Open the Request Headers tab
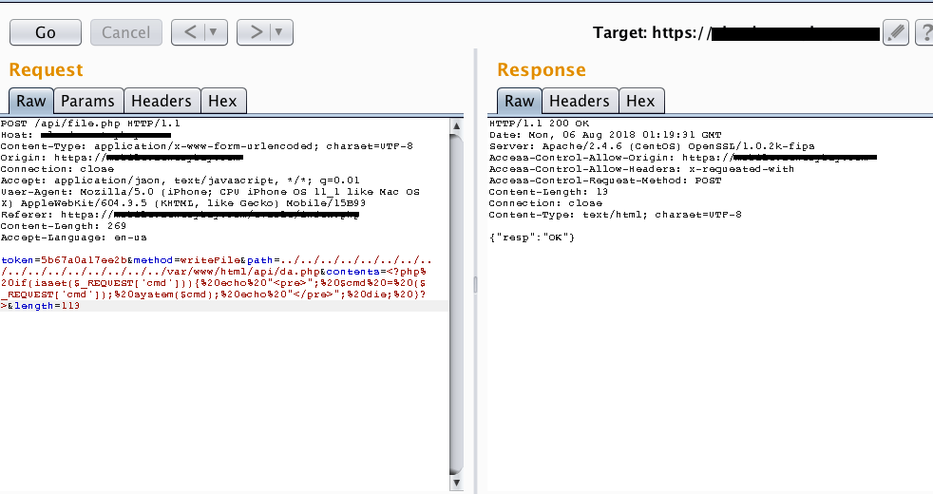The height and width of the screenshot is (494, 933). (x=161, y=101)
